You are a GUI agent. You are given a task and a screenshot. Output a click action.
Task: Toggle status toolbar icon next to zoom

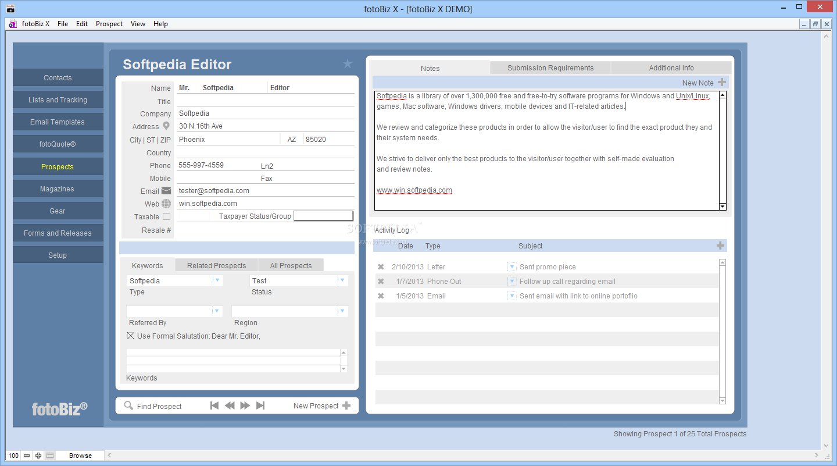(50, 456)
